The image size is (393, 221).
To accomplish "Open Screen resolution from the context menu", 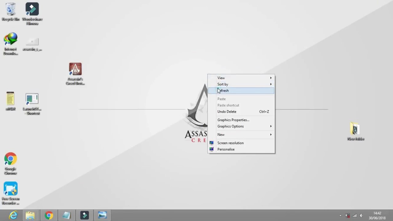I will (x=241, y=143).
